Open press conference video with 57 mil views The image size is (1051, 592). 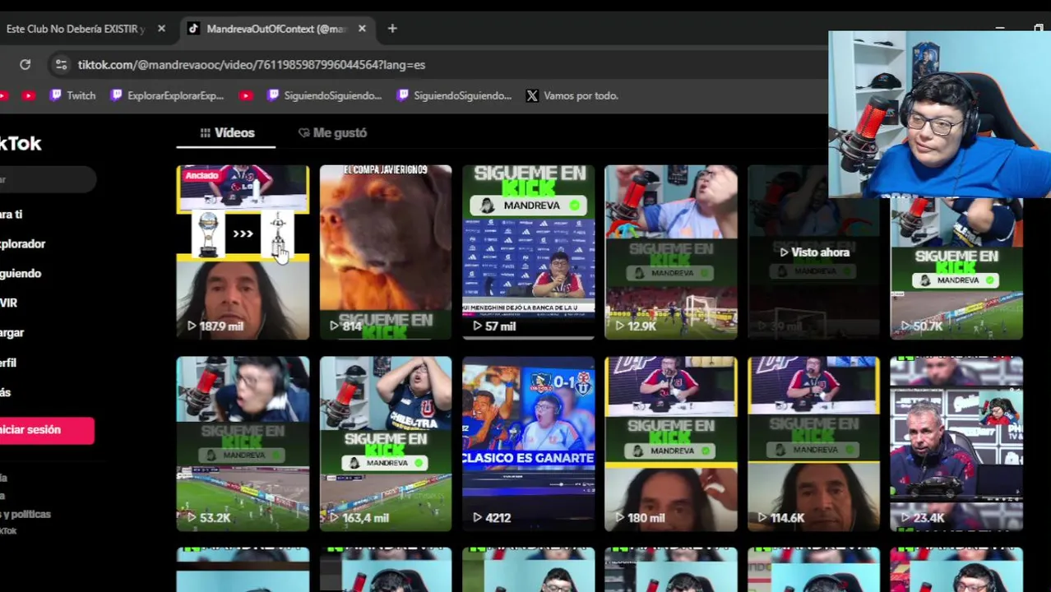[x=528, y=252]
